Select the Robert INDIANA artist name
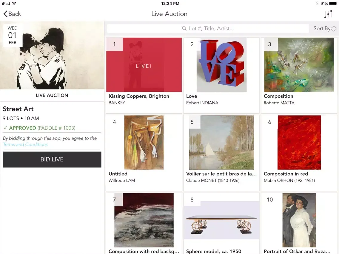339x254 pixels. (x=202, y=103)
